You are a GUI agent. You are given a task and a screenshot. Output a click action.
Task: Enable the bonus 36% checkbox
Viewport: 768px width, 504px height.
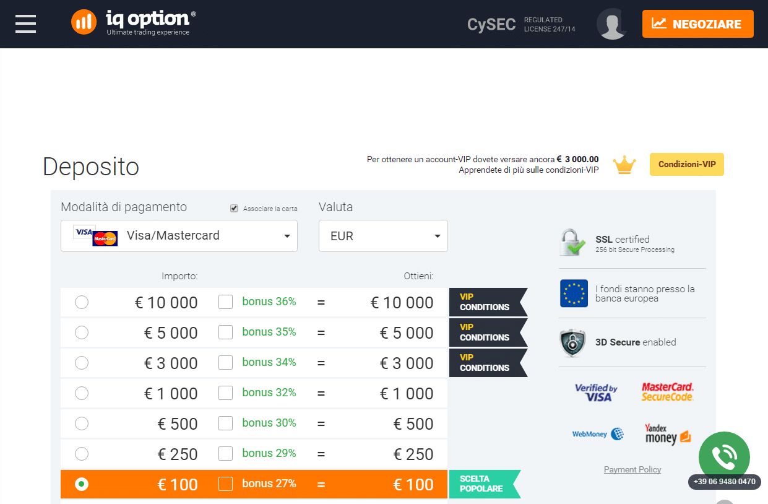(x=226, y=302)
